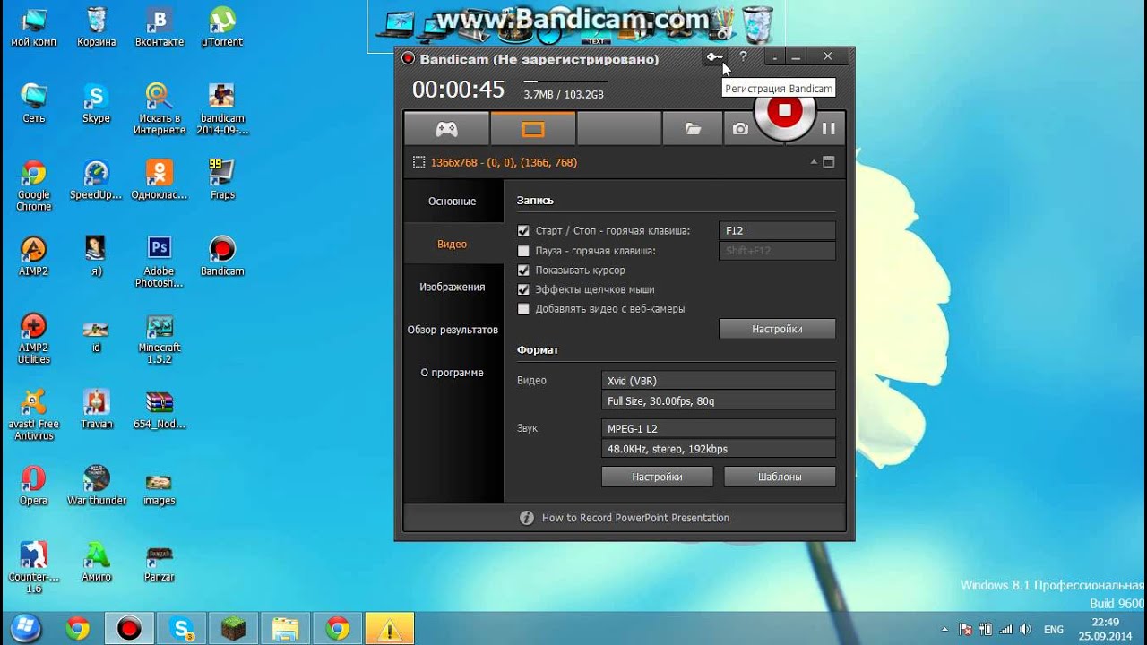
Task: Click the dotted rectangle target area icon
Action: click(x=418, y=162)
